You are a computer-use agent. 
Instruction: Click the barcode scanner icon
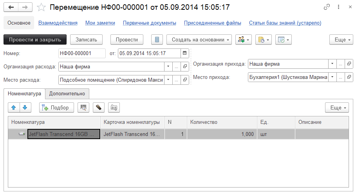click(83, 108)
